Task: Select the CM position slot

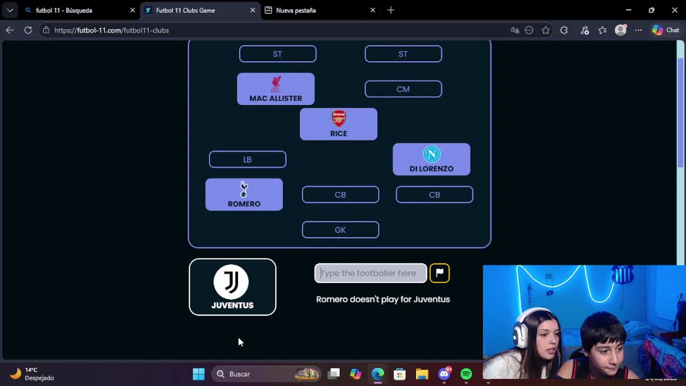Action: [x=403, y=89]
